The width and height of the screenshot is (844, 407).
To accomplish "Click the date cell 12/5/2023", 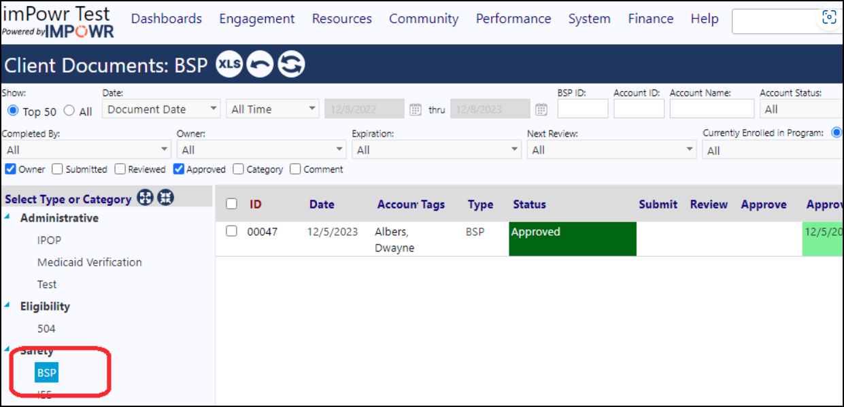I will click(x=333, y=232).
